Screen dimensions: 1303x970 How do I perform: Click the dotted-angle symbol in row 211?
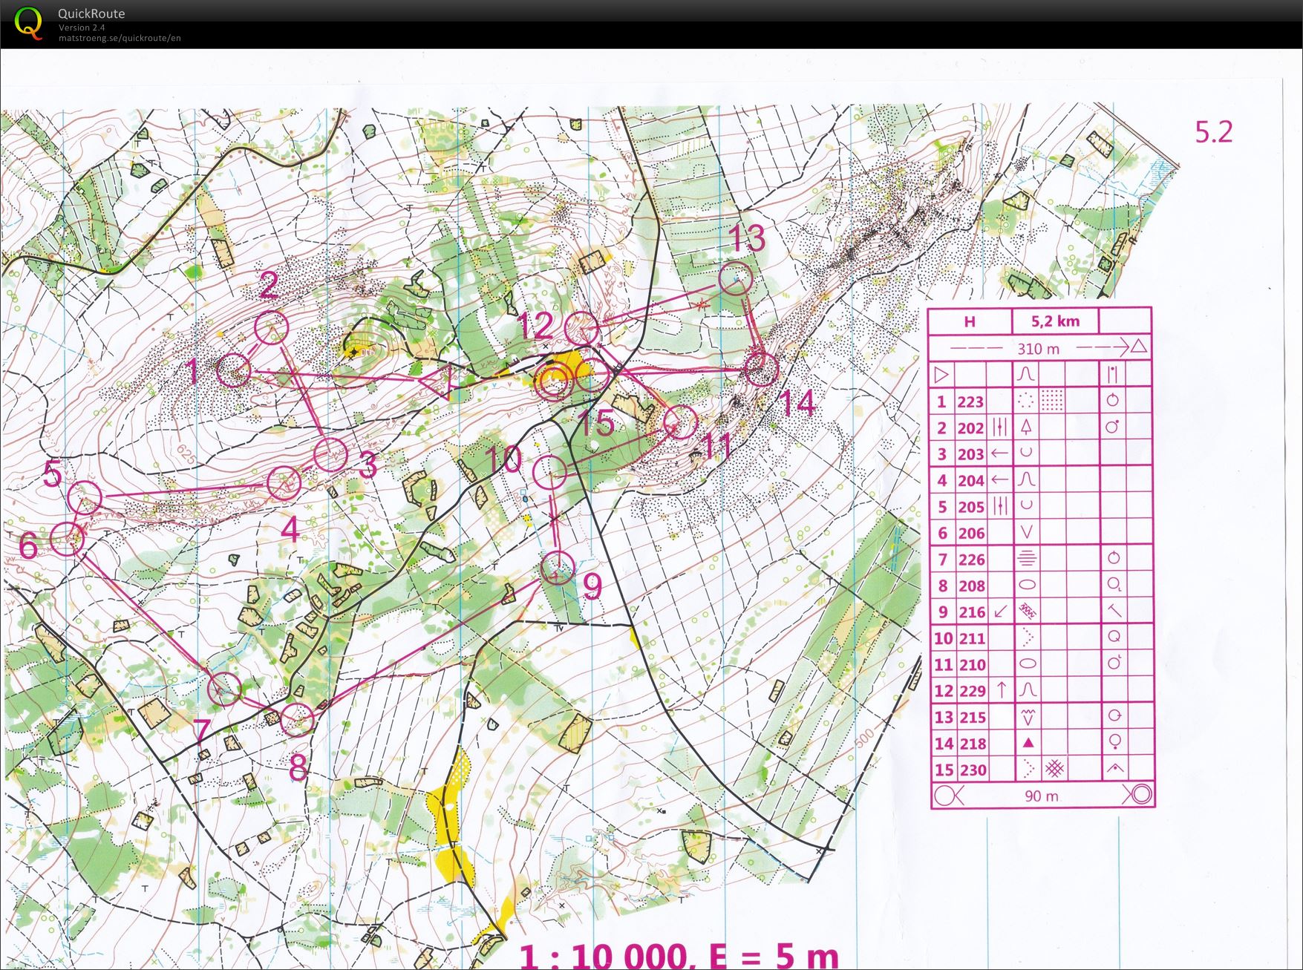coord(1028,638)
